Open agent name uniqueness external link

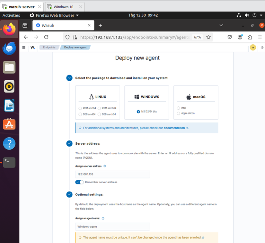click(x=203, y=238)
